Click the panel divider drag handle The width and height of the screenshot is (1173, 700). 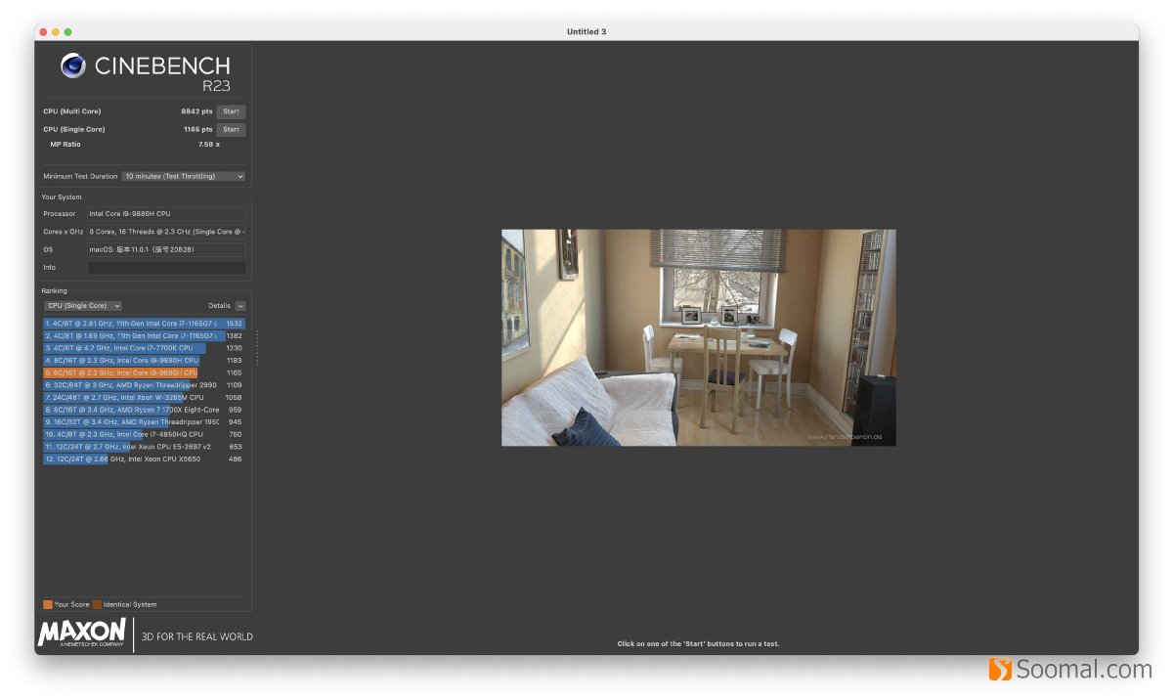(x=257, y=347)
